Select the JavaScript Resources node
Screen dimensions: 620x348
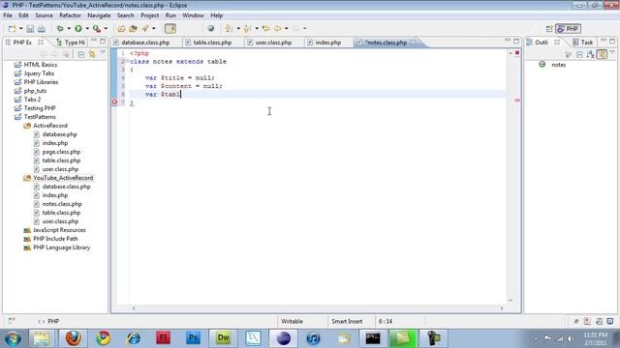[x=59, y=230]
